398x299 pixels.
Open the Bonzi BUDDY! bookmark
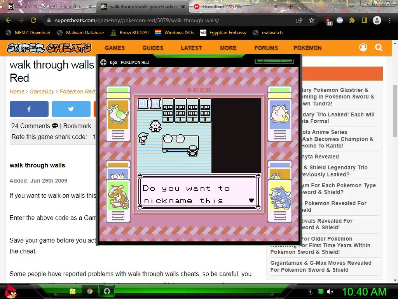pyautogui.click(x=130, y=33)
